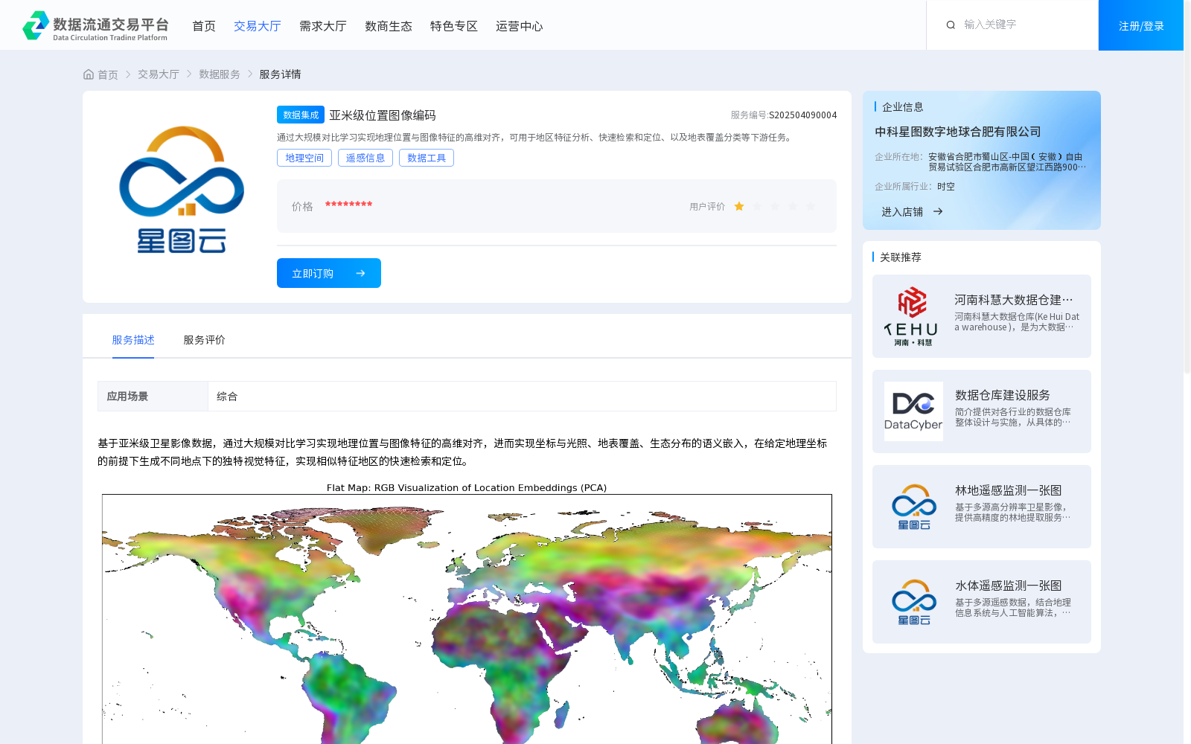1191x744 pixels.
Task: Switch to the 服务描述 tab
Action: (133, 340)
